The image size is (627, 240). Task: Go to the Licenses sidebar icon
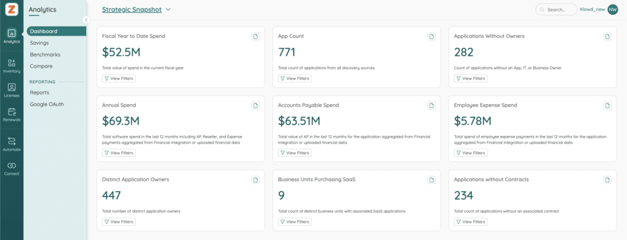(x=12, y=91)
